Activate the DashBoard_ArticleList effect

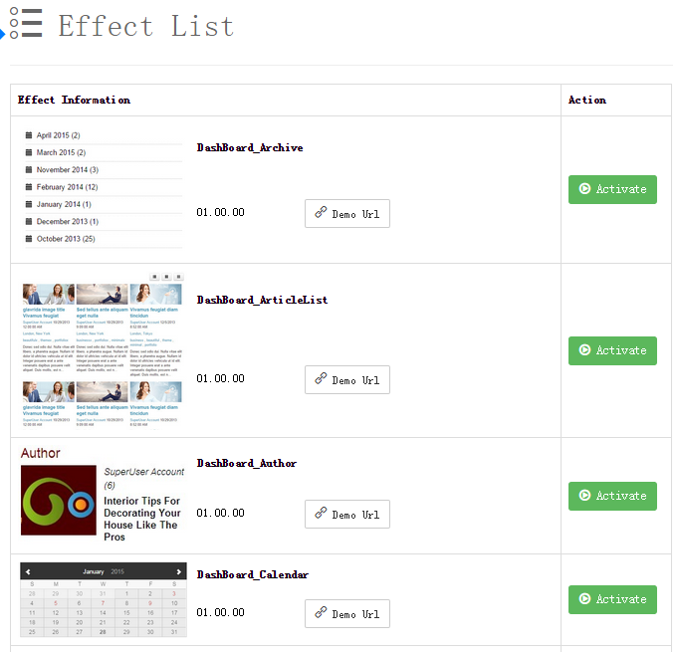click(612, 350)
